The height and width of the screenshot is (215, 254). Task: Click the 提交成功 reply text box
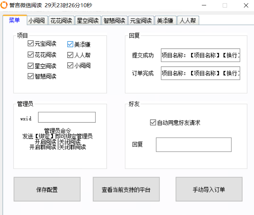(200, 55)
